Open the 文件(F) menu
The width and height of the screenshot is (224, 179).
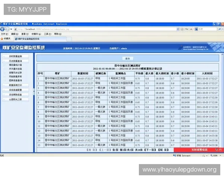4,34
